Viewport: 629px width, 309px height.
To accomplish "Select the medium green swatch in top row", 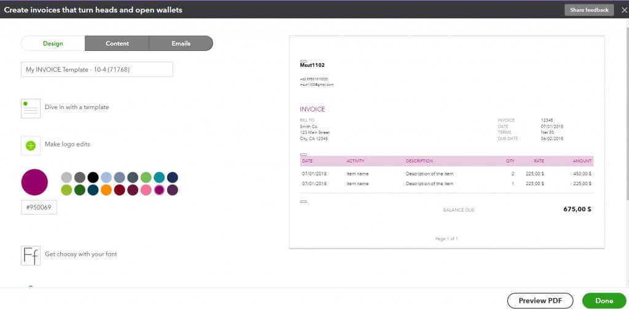I will click(146, 177).
